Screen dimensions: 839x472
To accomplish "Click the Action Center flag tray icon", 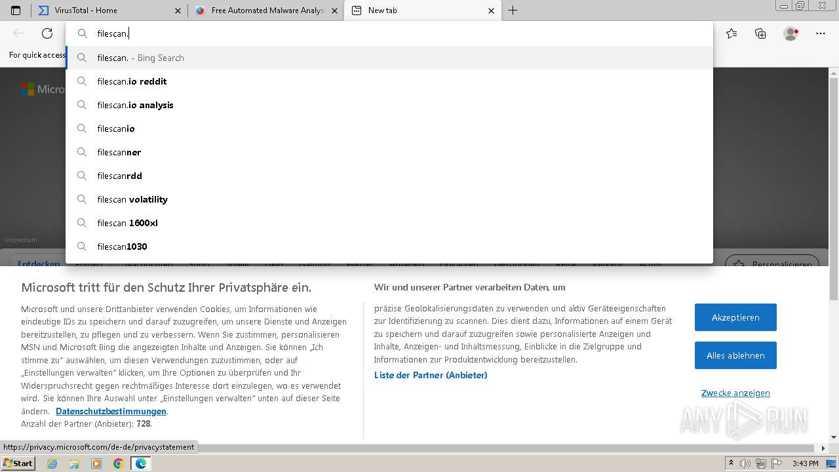I will point(775,463).
